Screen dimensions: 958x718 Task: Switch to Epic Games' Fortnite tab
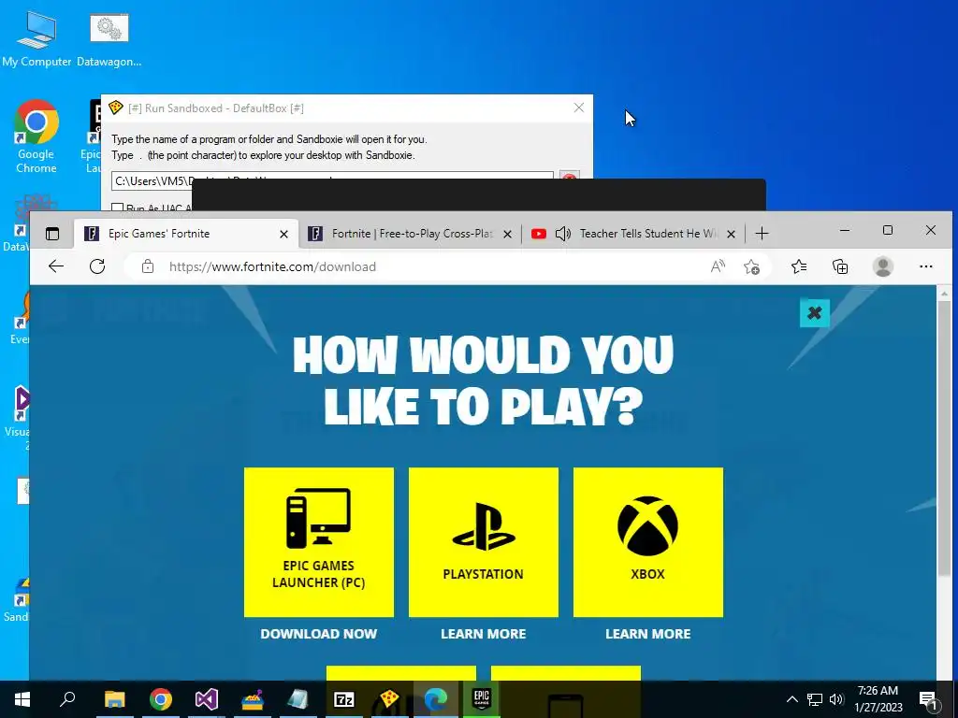coord(186,233)
